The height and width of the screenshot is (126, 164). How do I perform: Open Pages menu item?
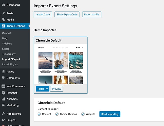[x=15, y=72]
